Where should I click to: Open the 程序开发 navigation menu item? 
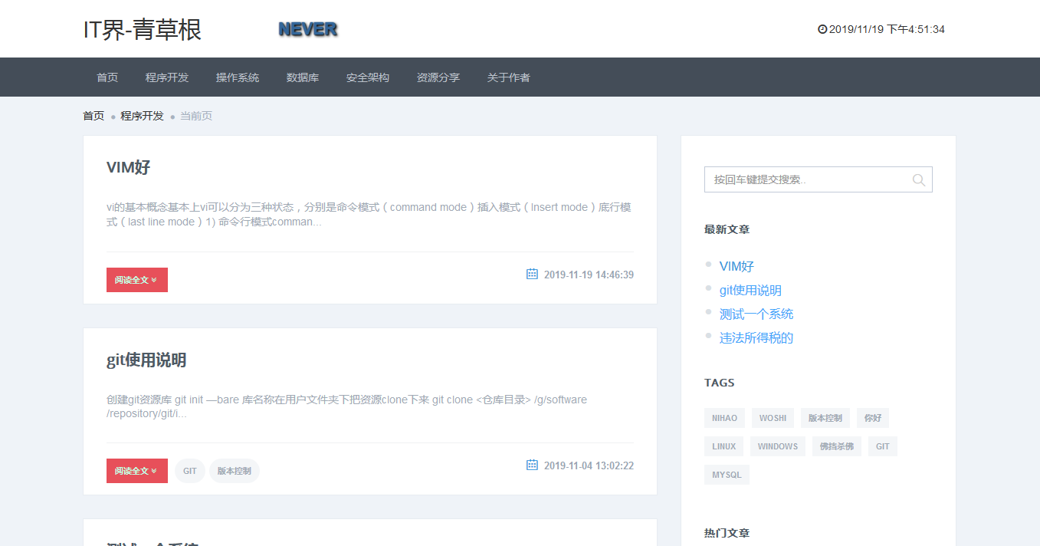point(167,77)
